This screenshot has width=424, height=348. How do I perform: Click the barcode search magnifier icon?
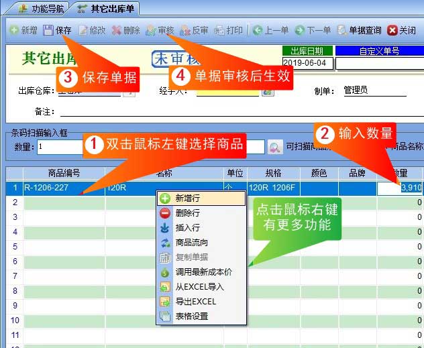[275, 147]
